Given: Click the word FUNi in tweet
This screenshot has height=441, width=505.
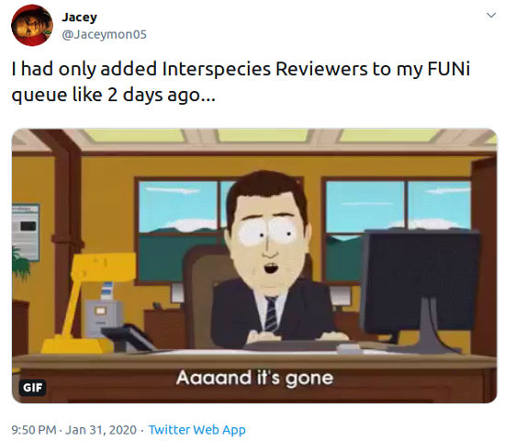Looking at the screenshot, I should click(449, 69).
